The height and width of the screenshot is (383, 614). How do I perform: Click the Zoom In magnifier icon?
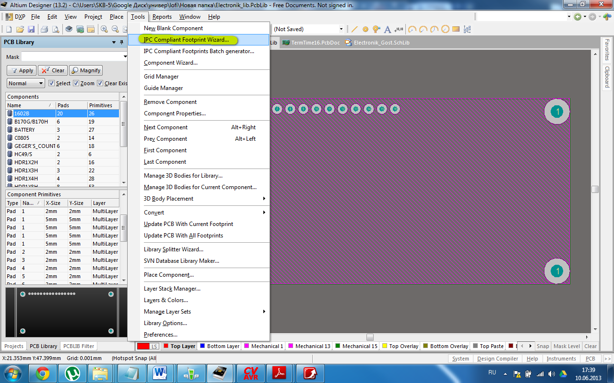click(x=104, y=29)
